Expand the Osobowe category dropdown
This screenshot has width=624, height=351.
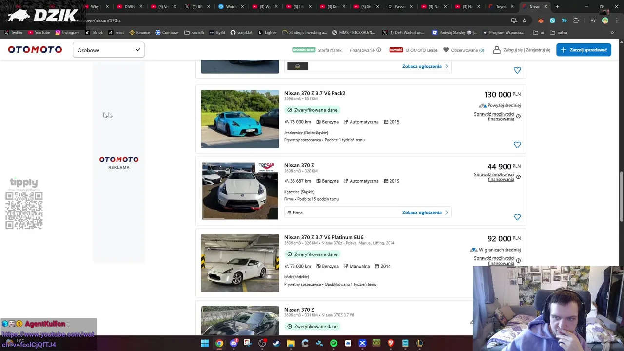point(109,50)
